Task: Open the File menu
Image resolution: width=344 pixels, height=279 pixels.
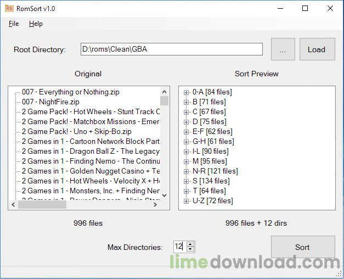Action: [x=14, y=24]
